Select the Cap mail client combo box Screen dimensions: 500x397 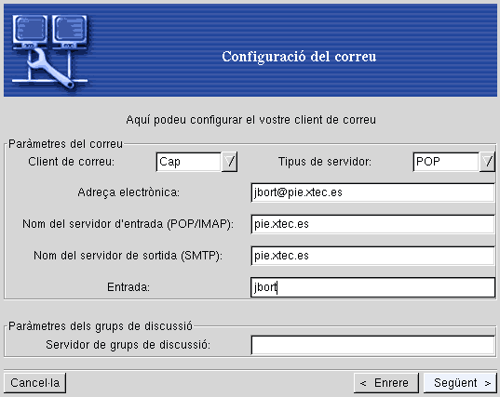click(x=189, y=162)
